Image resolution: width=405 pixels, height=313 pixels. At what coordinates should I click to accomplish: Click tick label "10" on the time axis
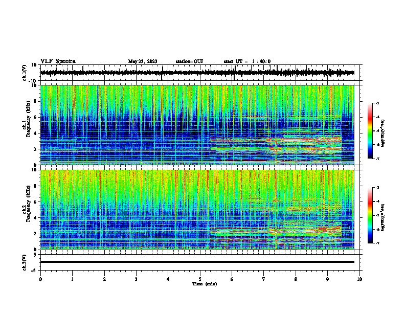pyautogui.click(x=359, y=279)
